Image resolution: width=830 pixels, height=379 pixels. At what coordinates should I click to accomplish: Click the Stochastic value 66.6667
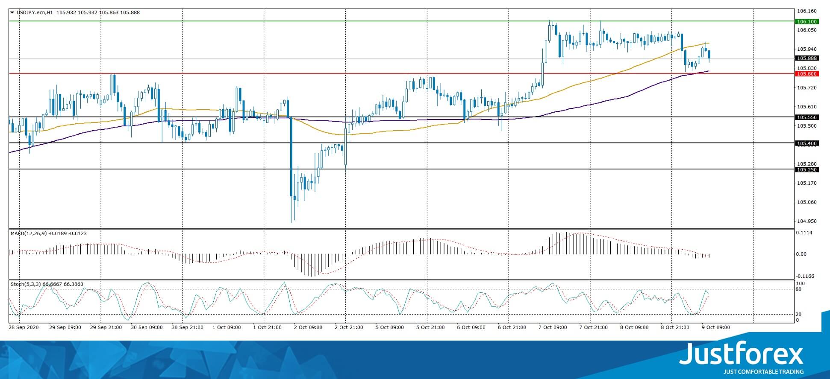tap(52, 284)
